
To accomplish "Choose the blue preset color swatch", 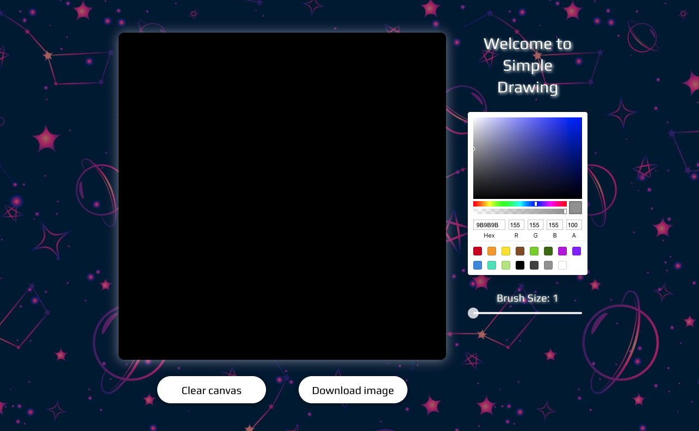I will tap(478, 265).
